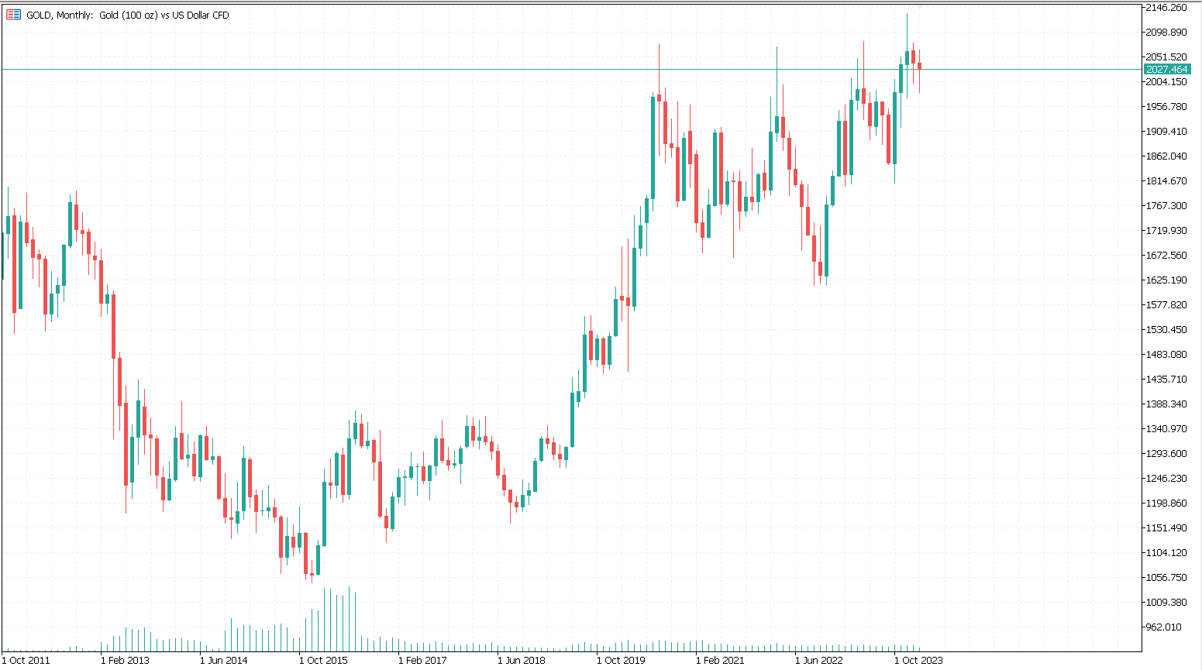The height and width of the screenshot is (670, 1202).
Task: Click the 2051.520 price axis label
Action: [1166, 57]
